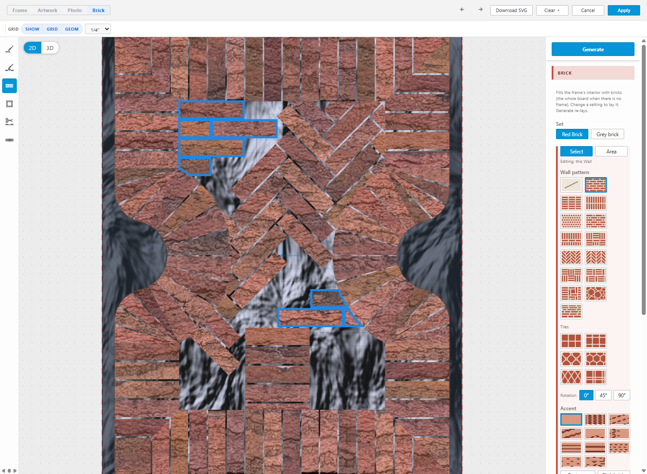This screenshot has width=647, height=474.
Task: Choose the hexagon tile pattern
Action: pyautogui.click(x=596, y=359)
